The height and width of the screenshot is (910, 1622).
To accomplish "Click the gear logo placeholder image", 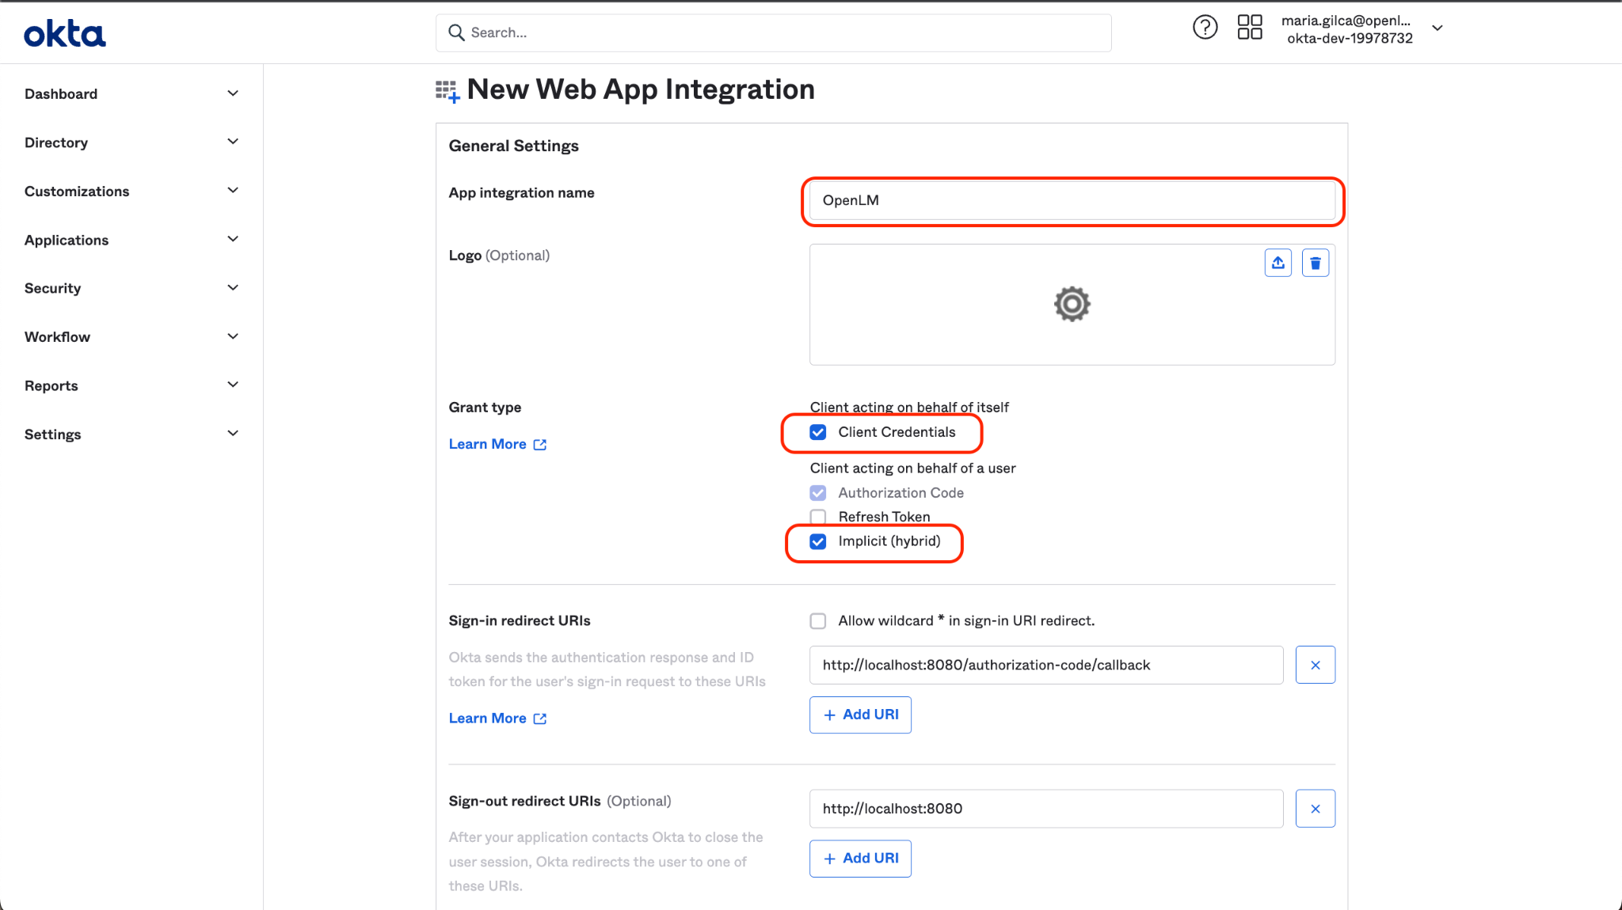I will [1072, 304].
